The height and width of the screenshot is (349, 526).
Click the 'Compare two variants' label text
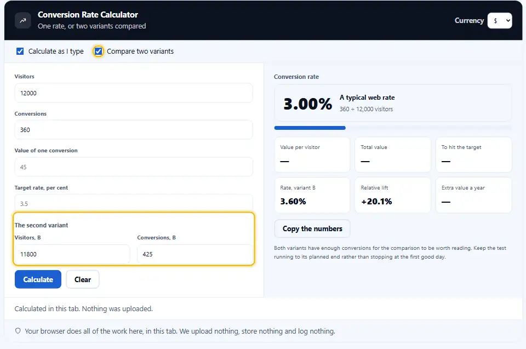(140, 52)
